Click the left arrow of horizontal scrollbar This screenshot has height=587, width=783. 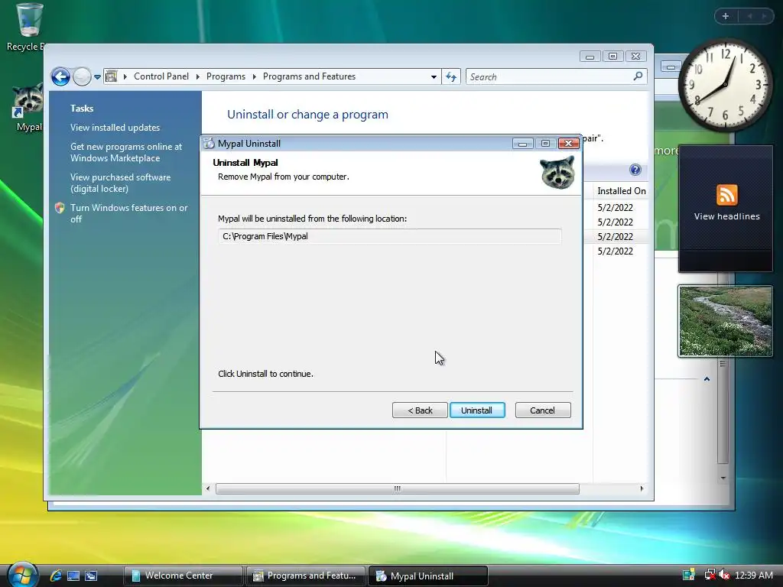(x=208, y=488)
